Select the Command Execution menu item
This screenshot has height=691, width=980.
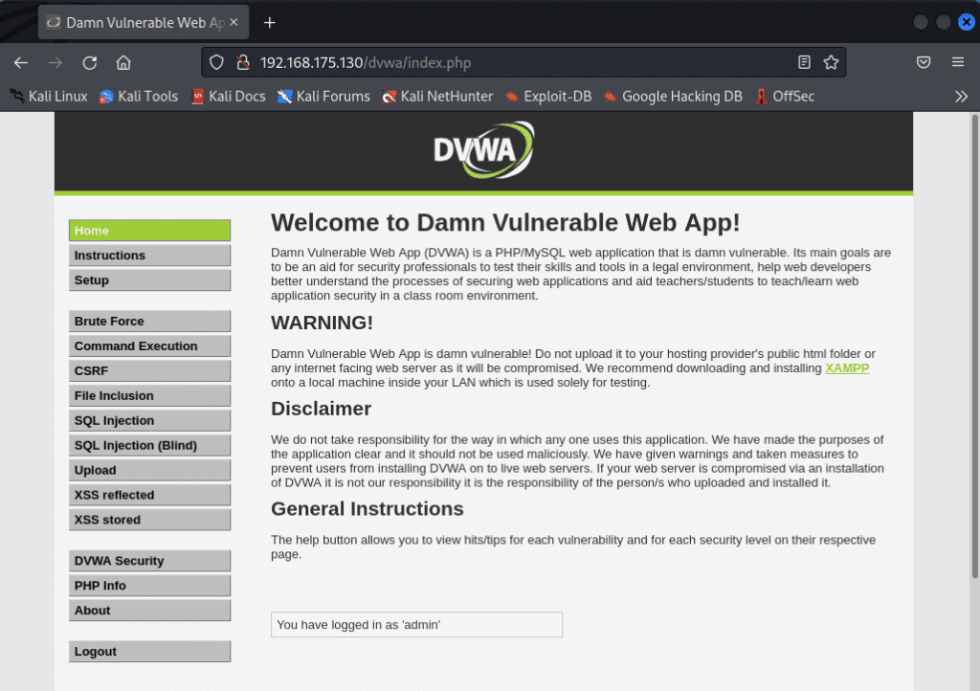coord(149,346)
